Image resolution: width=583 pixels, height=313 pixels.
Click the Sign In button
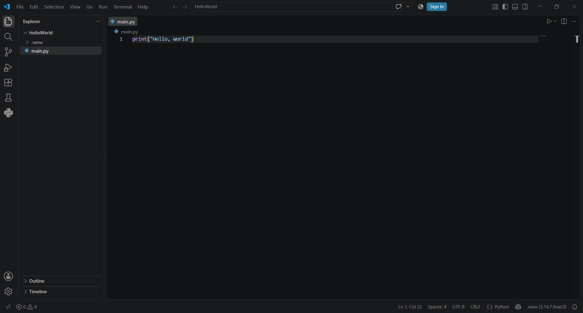437,7
